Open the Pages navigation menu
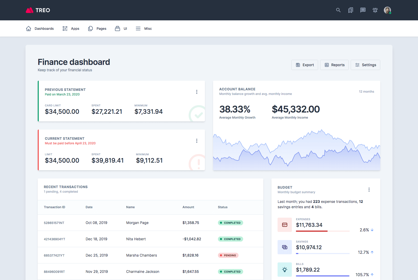Screen dimensions: 418x280 97,29
